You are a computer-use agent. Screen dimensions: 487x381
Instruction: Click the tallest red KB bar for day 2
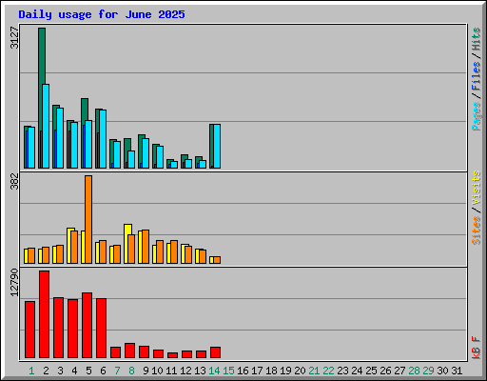pos(44,314)
